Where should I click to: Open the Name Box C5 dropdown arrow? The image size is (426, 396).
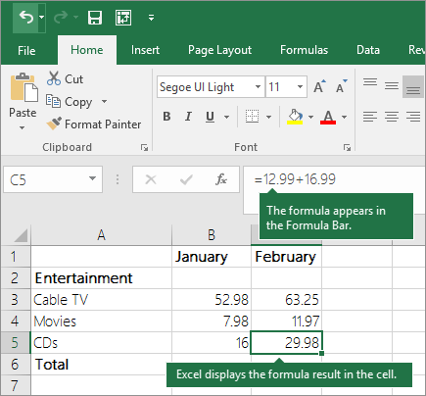coord(93,178)
